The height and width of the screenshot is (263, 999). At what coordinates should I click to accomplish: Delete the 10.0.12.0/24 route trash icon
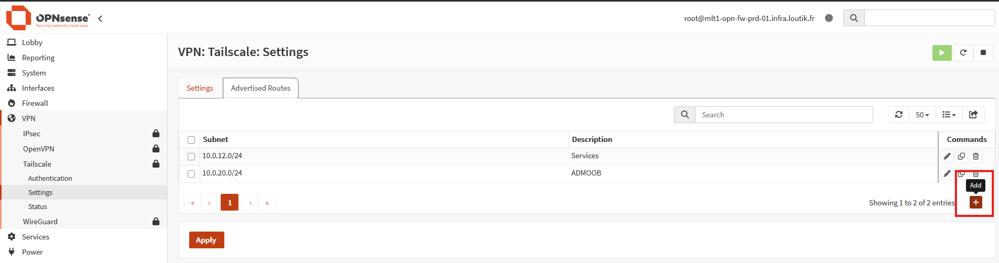coord(976,156)
